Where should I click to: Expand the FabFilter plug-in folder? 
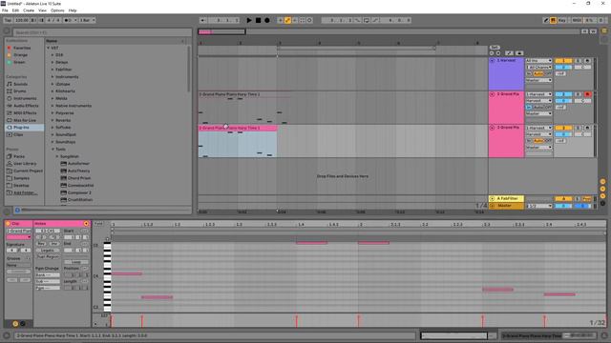53,70
